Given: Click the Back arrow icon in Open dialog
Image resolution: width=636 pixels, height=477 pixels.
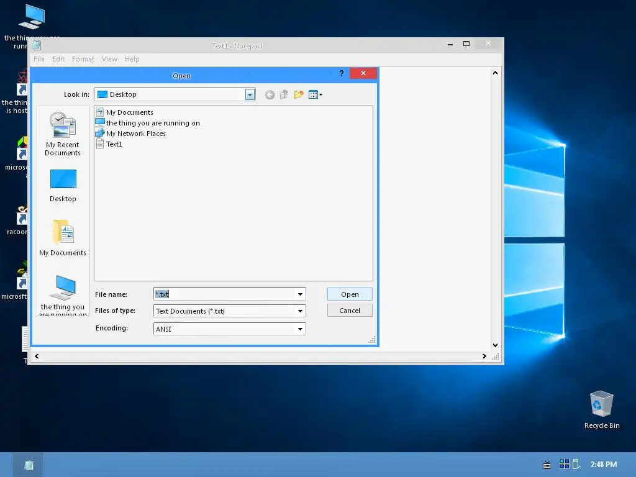Looking at the screenshot, I should tap(270, 95).
